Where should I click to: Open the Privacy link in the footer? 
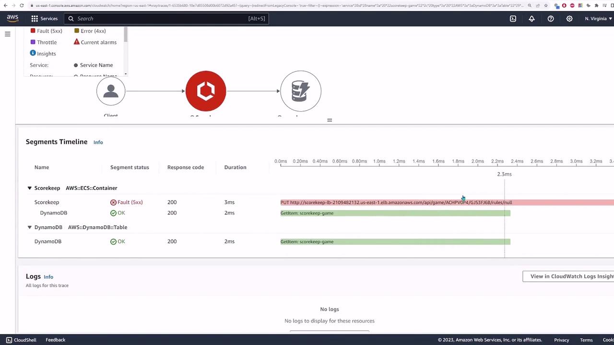tap(562, 340)
